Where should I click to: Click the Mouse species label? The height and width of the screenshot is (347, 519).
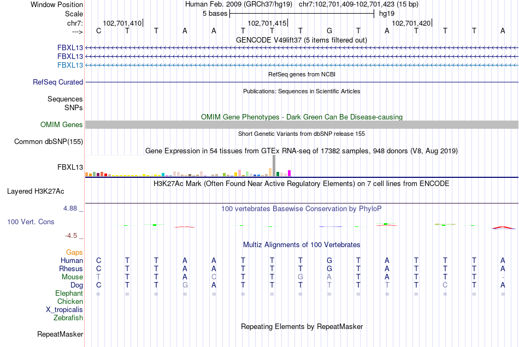(72, 277)
